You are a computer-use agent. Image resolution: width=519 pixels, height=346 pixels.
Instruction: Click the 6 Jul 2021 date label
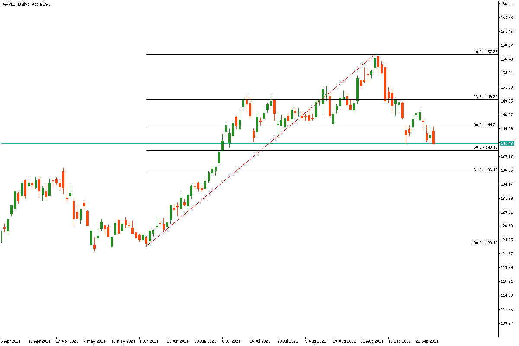tap(231, 341)
